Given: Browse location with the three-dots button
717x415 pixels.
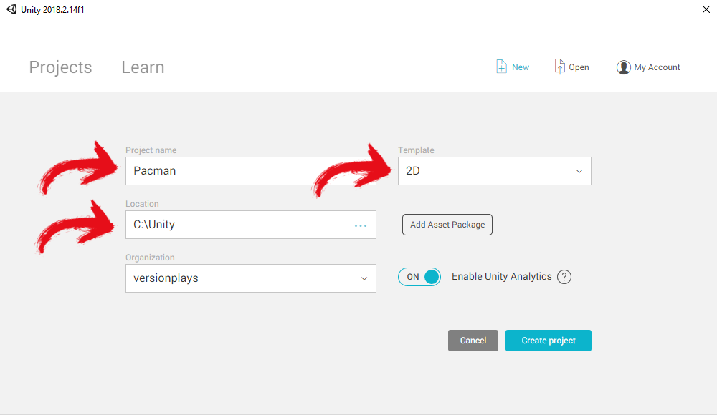Looking at the screenshot, I should click(361, 225).
